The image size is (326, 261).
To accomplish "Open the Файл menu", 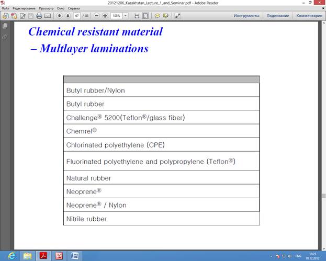I will pyautogui.click(x=6, y=8).
